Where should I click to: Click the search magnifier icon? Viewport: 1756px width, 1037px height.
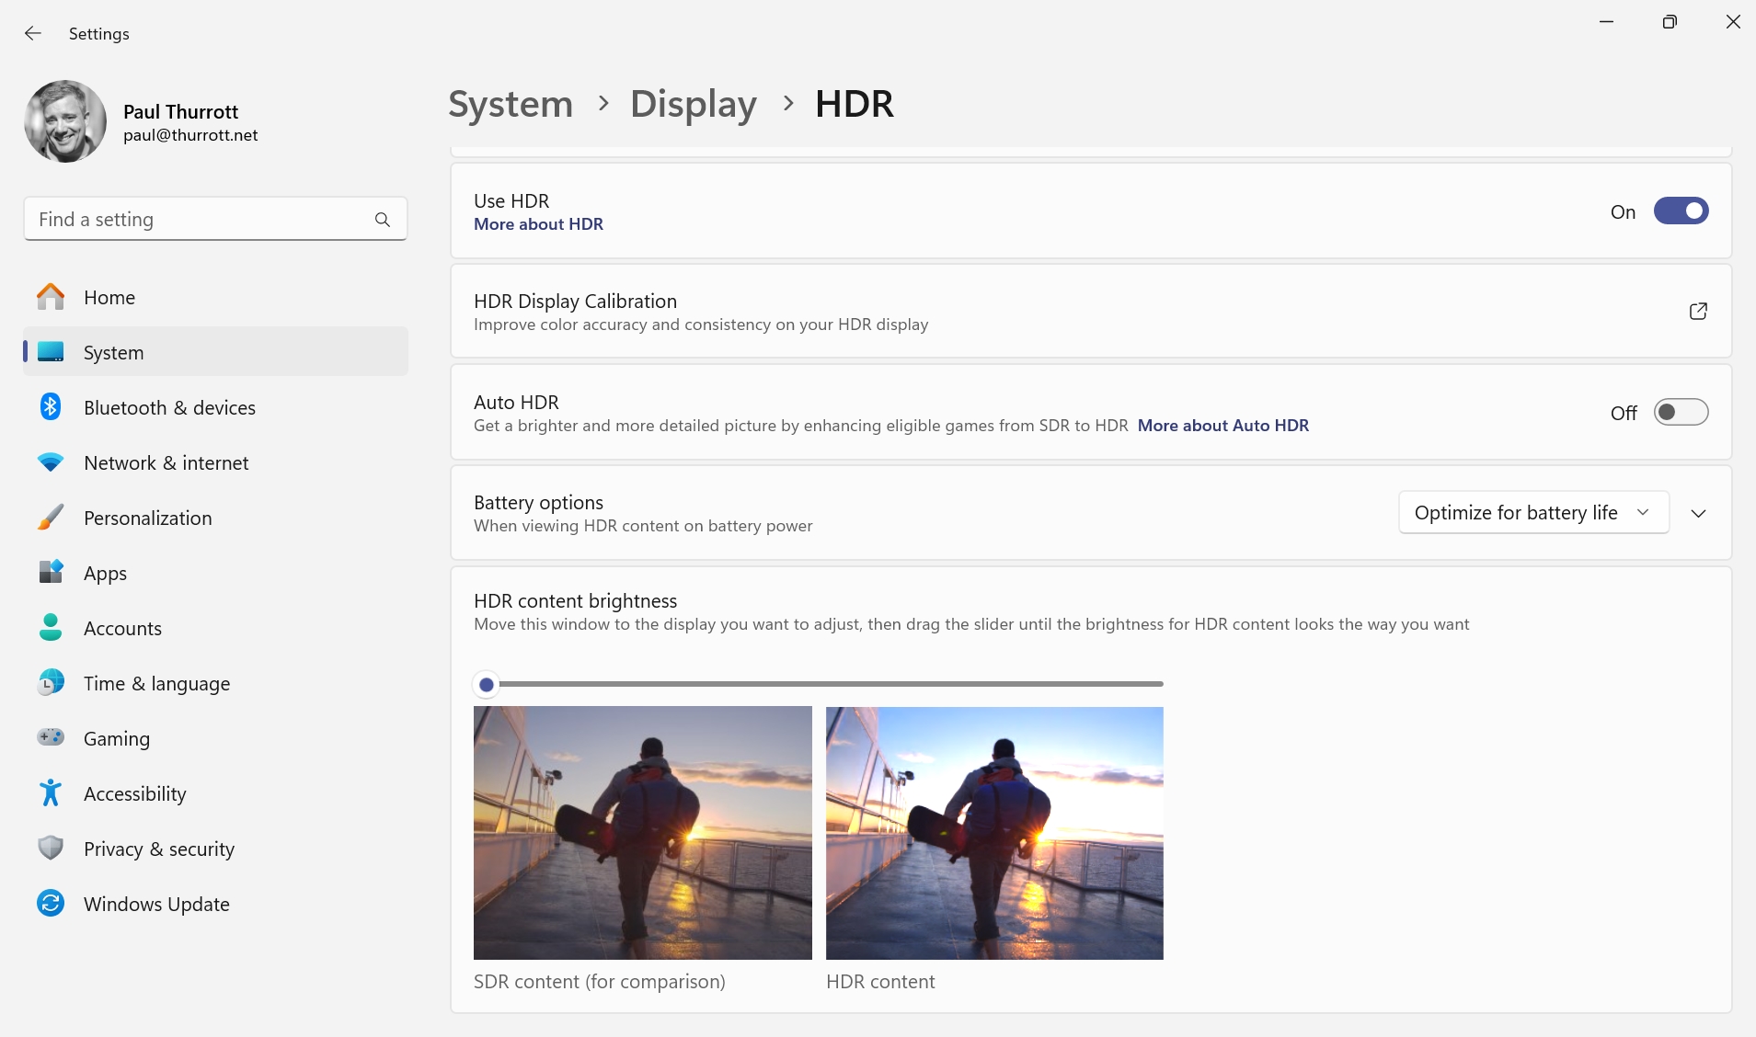point(383,220)
